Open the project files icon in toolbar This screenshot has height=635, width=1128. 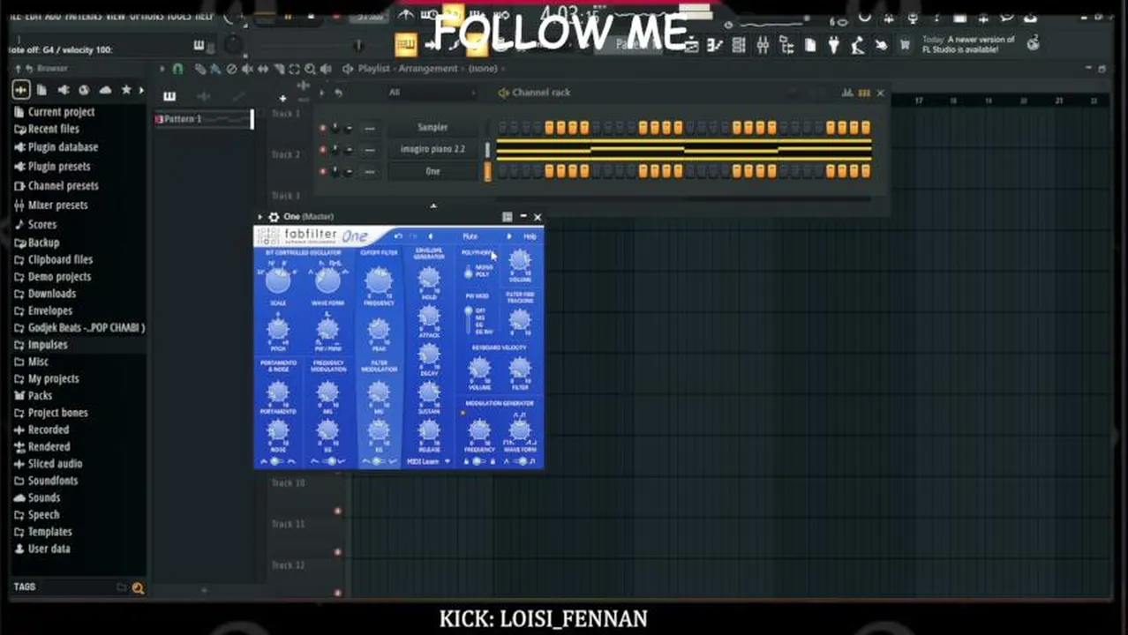pyautogui.click(x=809, y=45)
